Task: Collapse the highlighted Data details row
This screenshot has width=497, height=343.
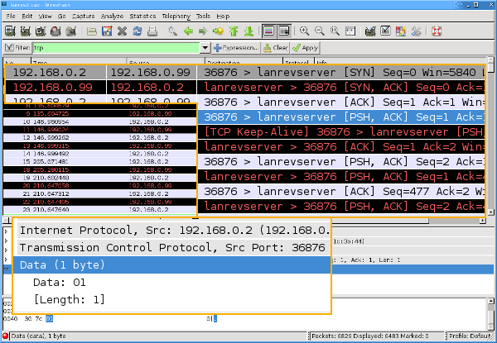Action: pos(7,269)
